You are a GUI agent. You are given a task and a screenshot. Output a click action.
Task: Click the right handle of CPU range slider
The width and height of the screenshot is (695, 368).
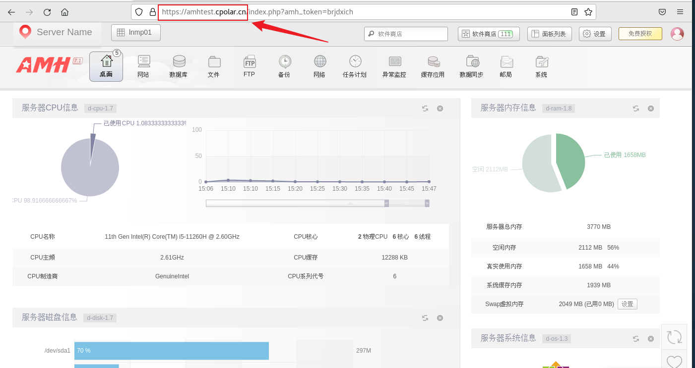click(427, 203)
